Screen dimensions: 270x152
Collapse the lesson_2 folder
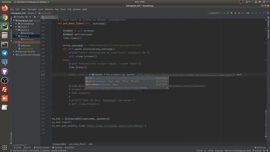tap(16, 30)
